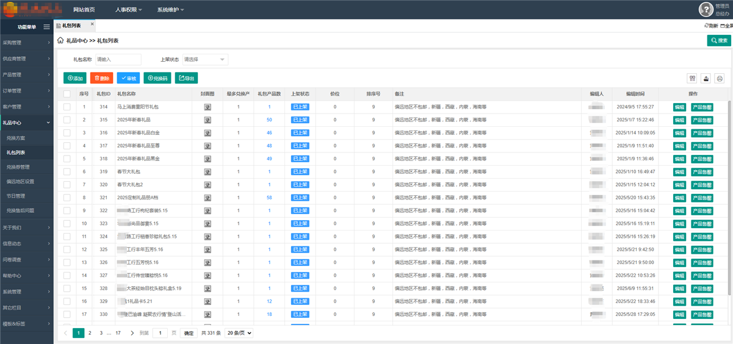Expand 采购管理 in the sidebar
Image resolution: width=733 pixels, height=344 pixels.
coord(27,43)
